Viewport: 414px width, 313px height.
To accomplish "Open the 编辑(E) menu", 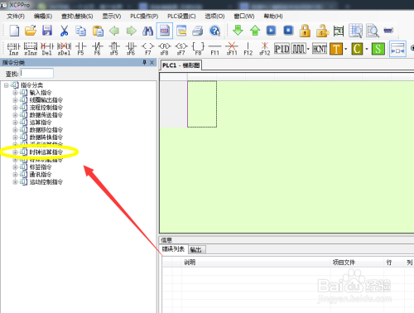I will (43, 17).
